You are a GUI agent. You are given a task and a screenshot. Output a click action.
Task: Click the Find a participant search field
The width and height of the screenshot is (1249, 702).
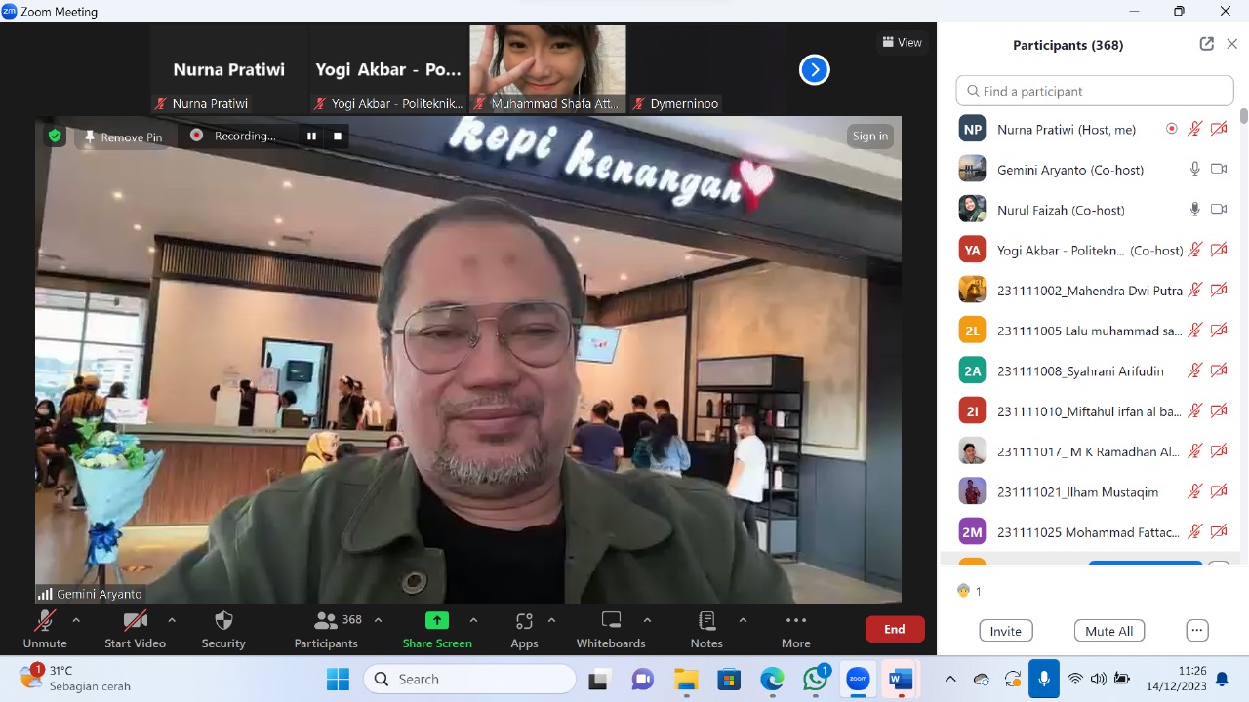point(1095,91)
